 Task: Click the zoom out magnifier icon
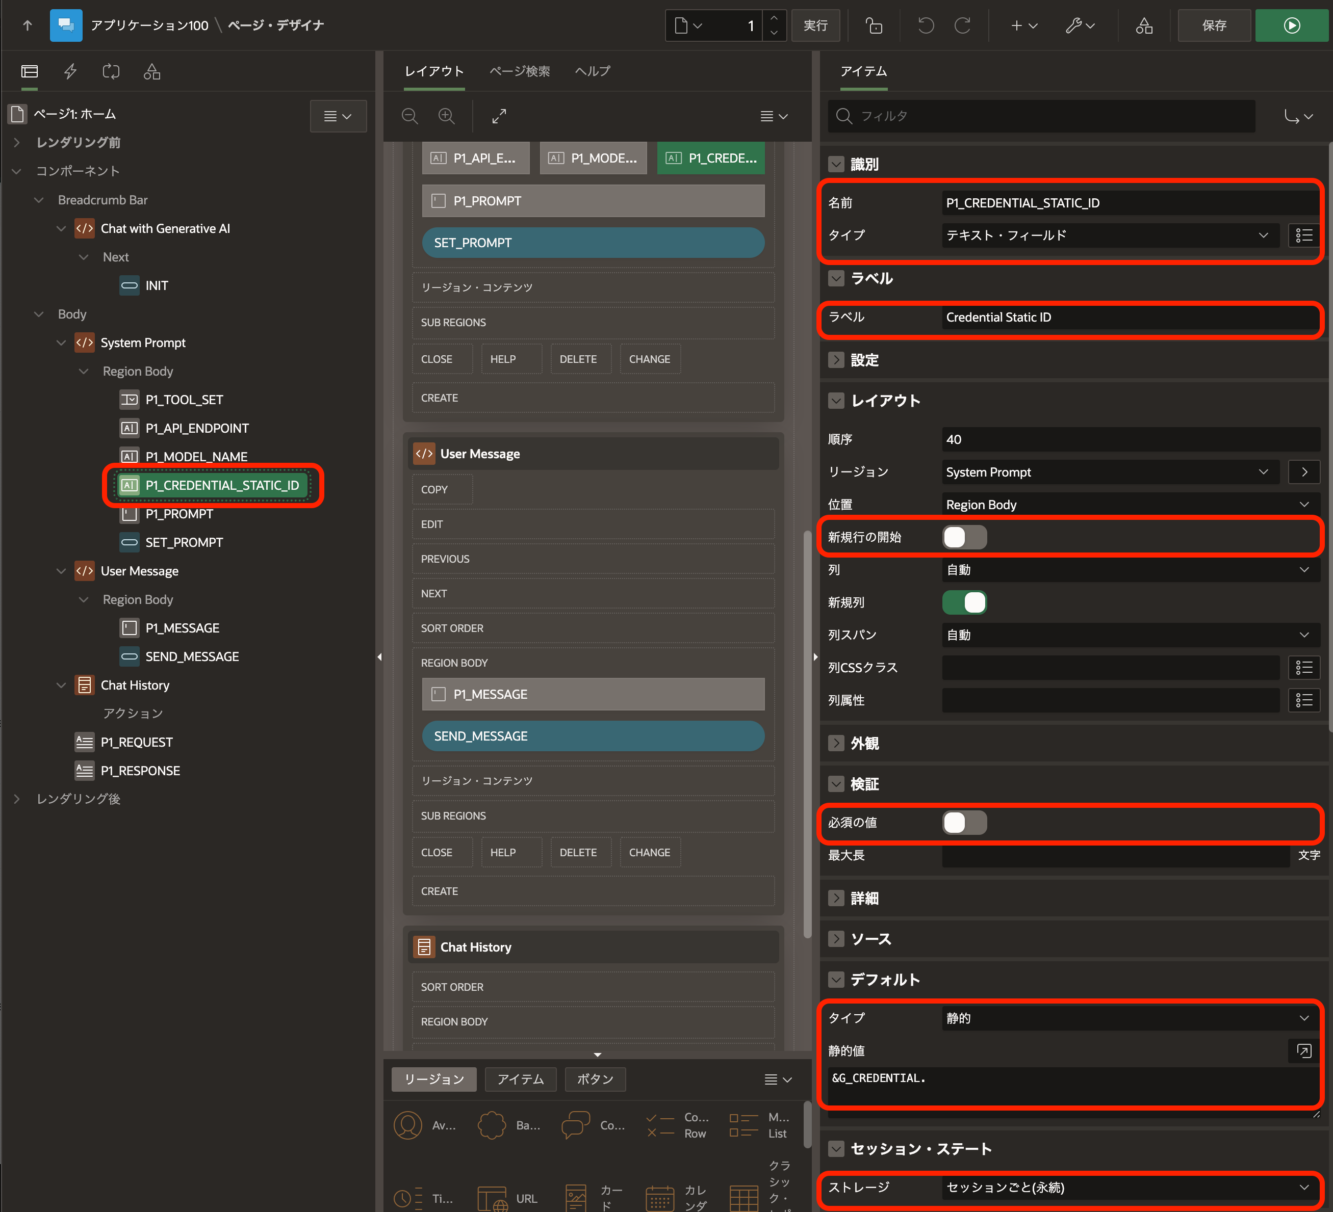coord(410,116)
